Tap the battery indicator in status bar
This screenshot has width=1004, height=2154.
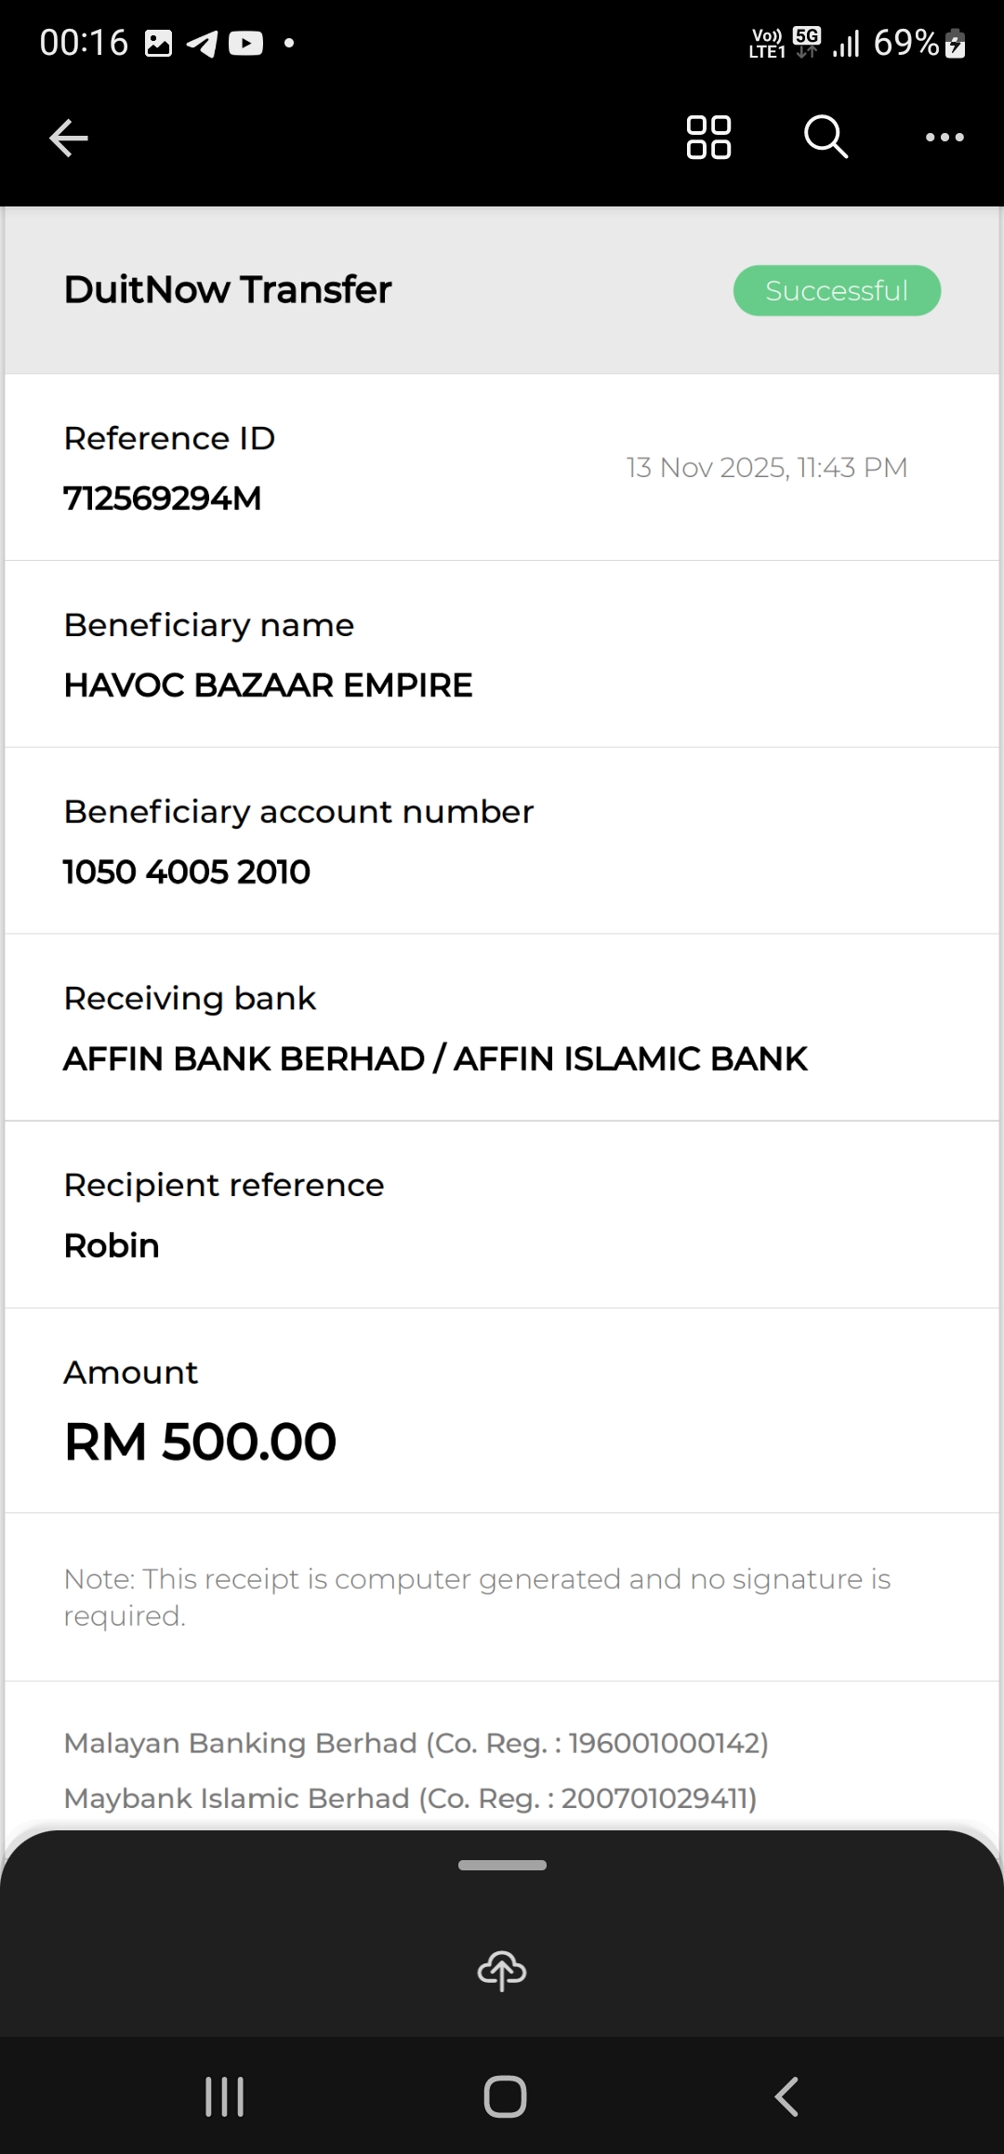(955, 44)
